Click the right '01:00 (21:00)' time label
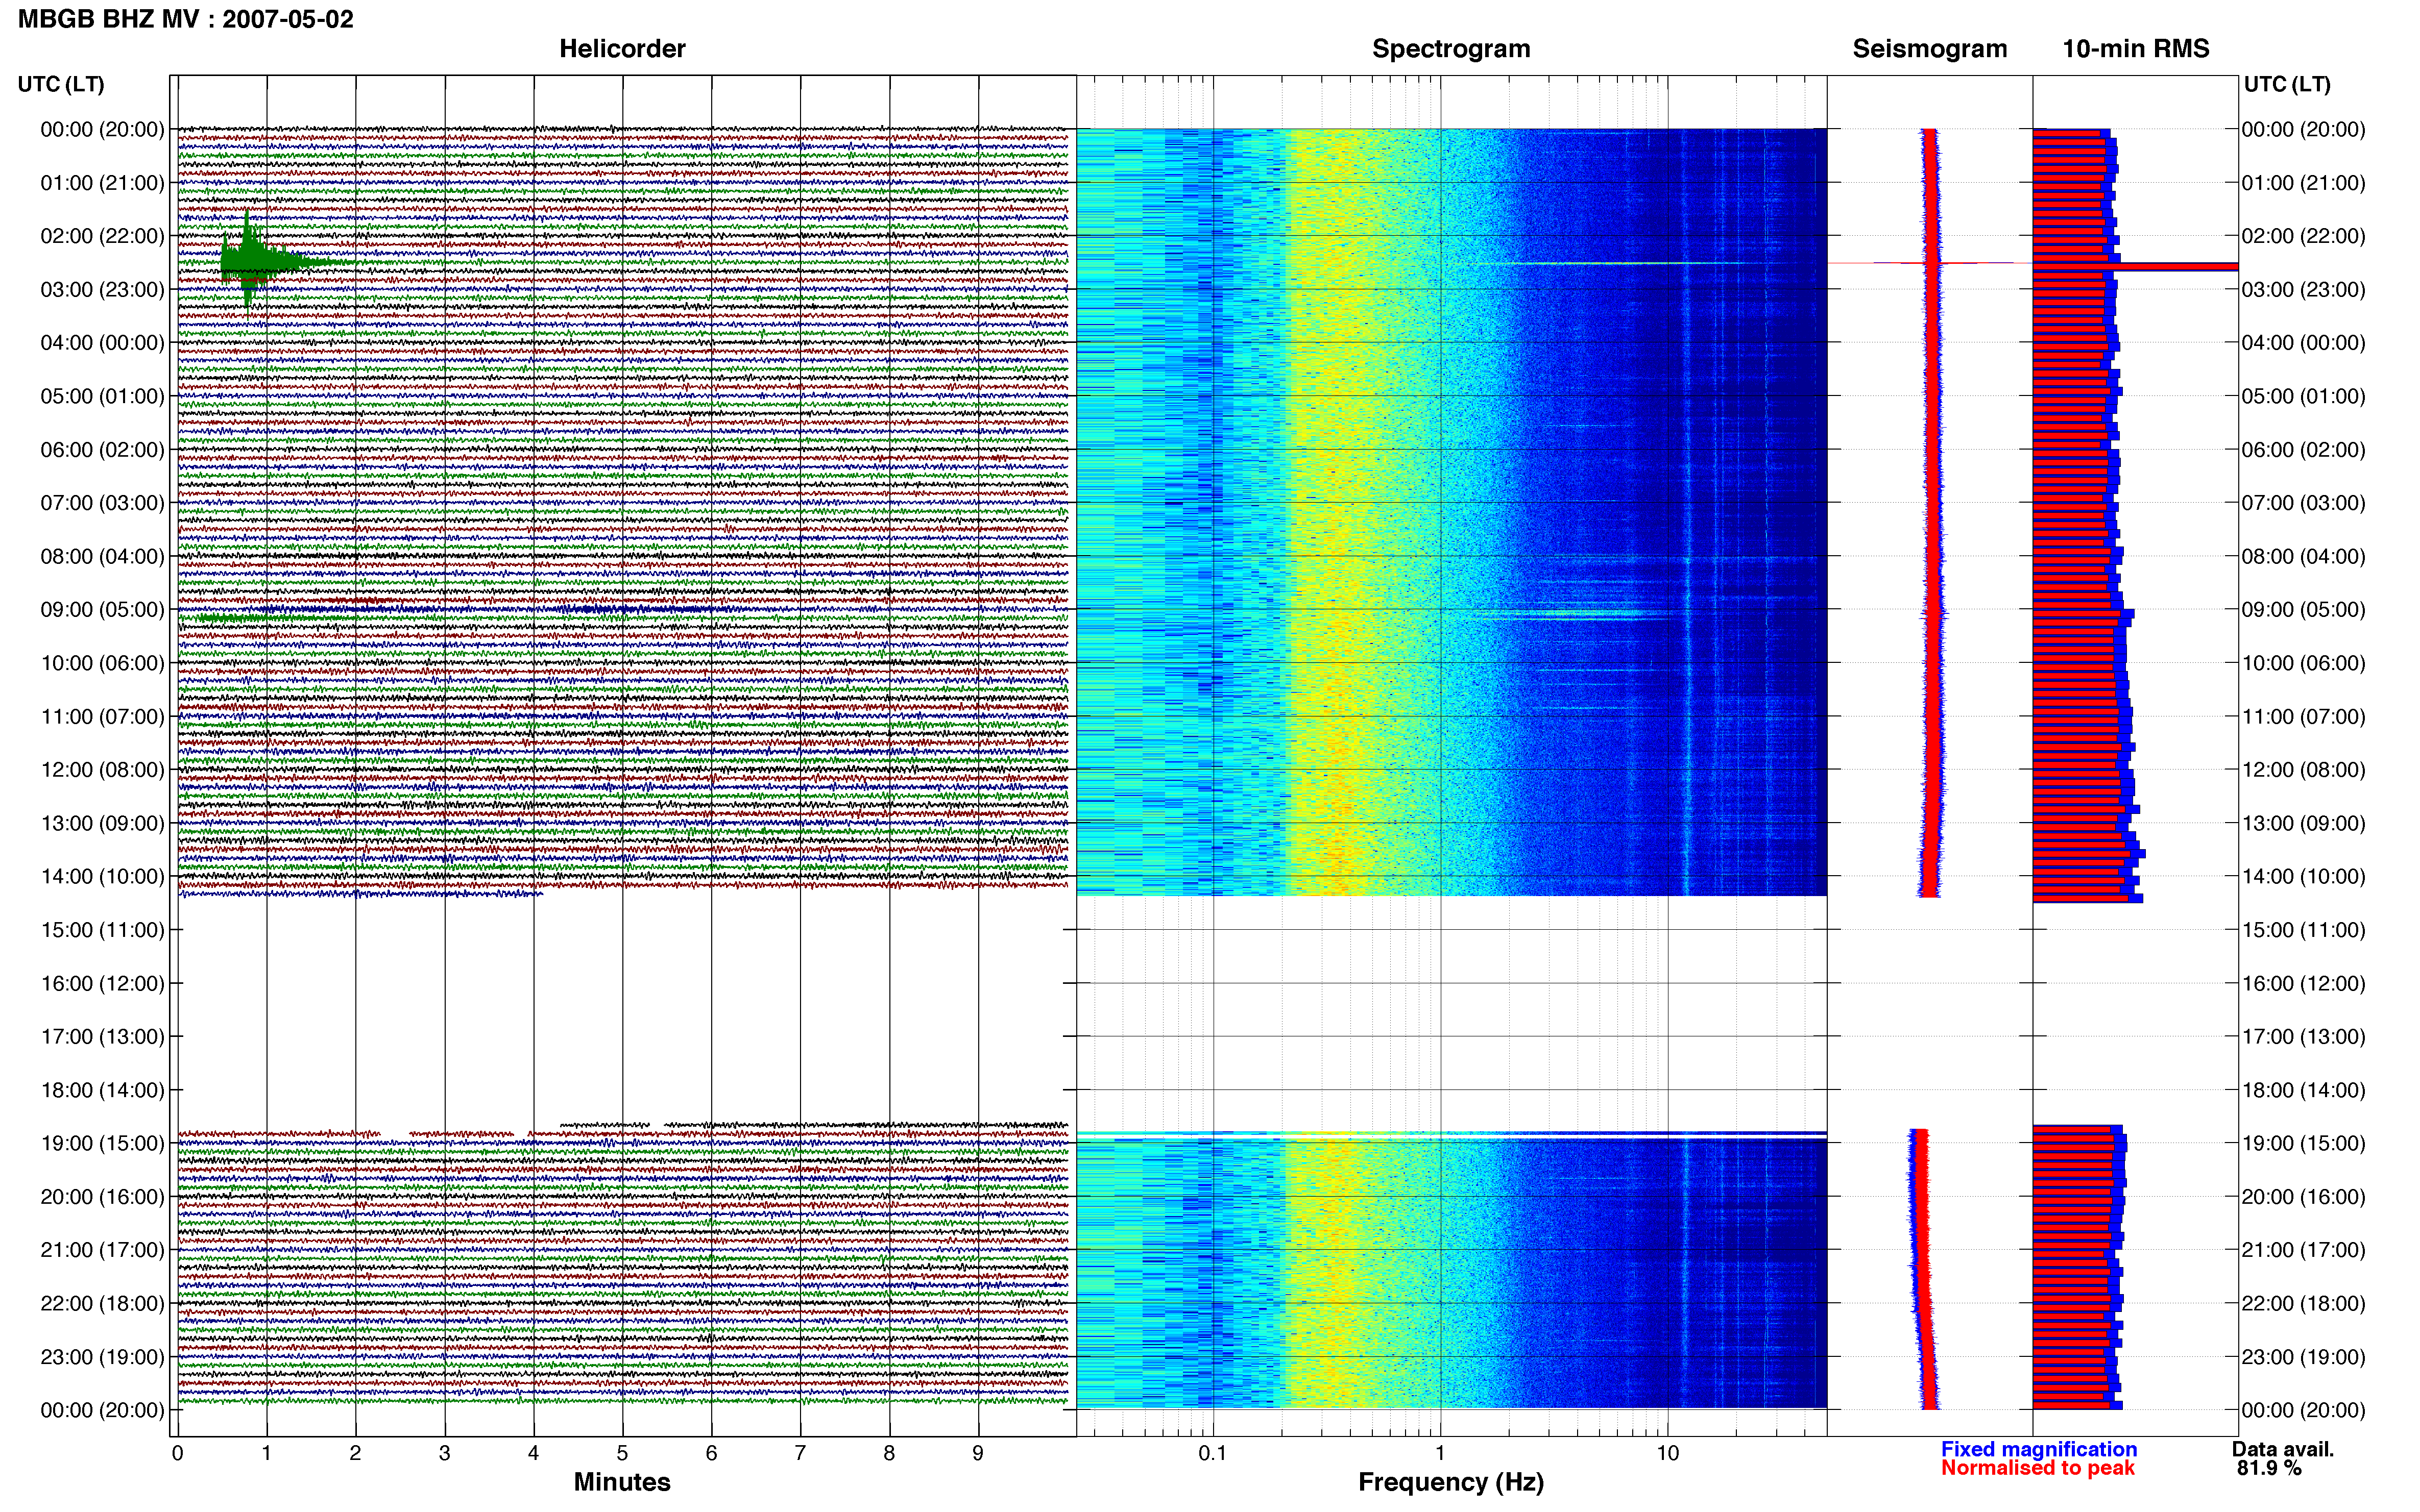This screenshot has height=1512, width=2420. (2304, 183)
